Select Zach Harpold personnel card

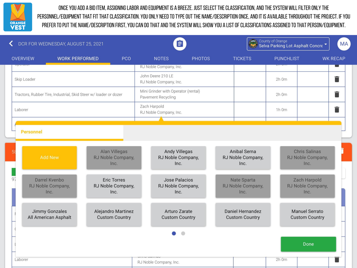coord(307,186)
